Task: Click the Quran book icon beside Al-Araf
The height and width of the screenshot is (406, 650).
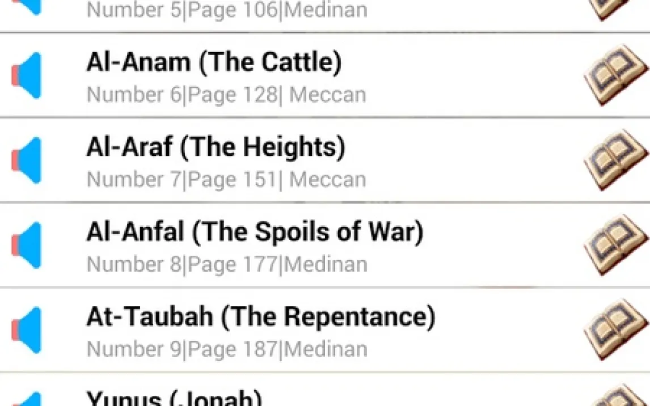Action: coord(615,160)
